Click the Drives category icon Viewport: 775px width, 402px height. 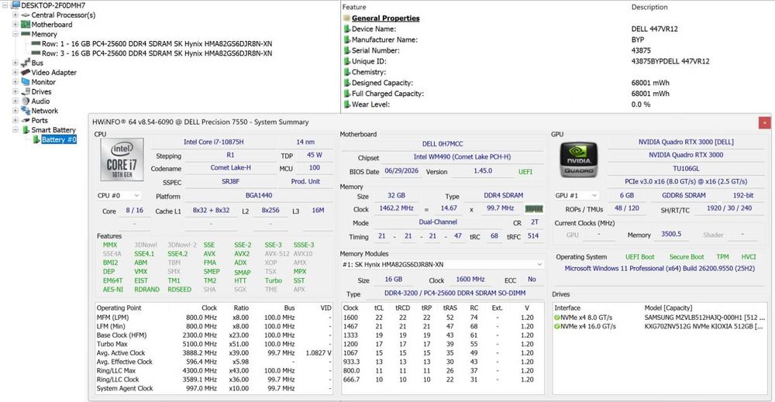(x=26, y=91)
